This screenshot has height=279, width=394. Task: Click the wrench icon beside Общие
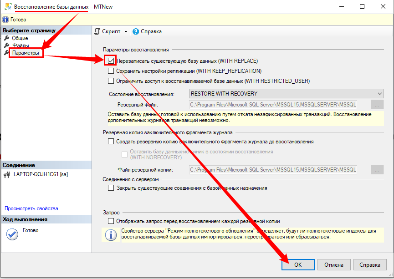(6, 38)
